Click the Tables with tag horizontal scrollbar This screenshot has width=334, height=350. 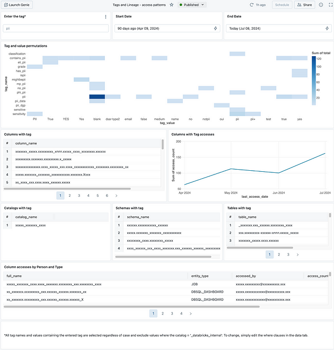coord(260,248)
